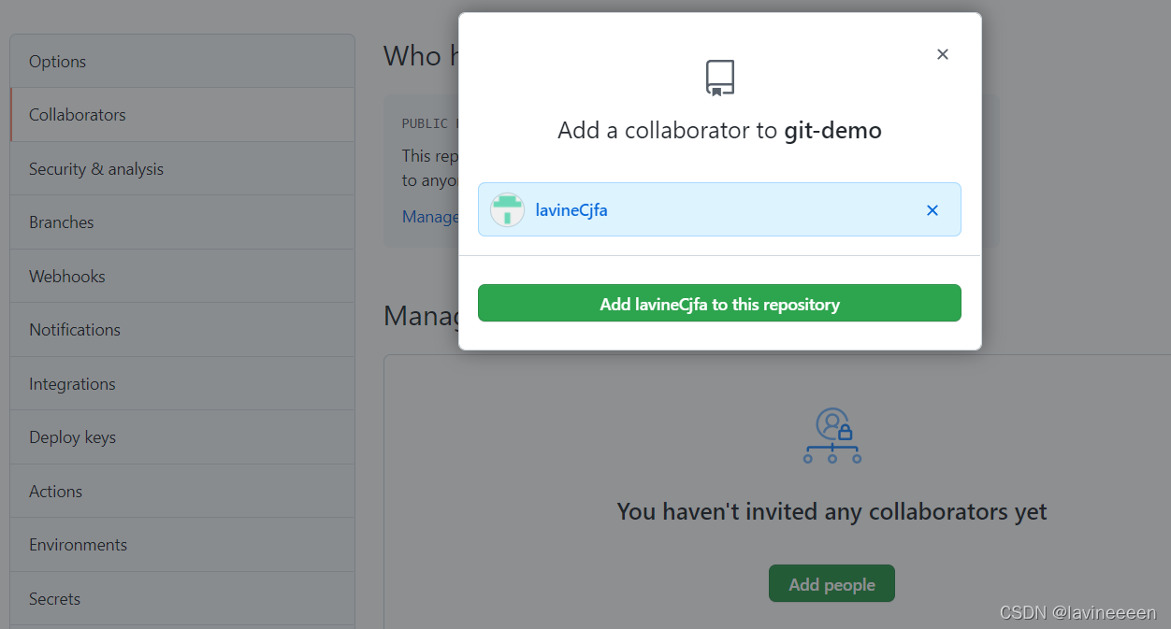Open the Webhooks settings page
Viewport: 1171px width, 629px height.
click(182, 277)
